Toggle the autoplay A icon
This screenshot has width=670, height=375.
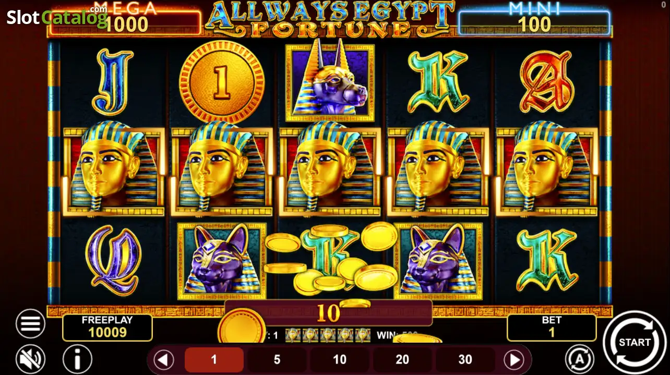pyautogui.click(x=580, y=359)
